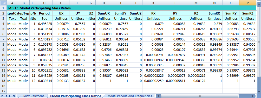Click the 'UX' header cell
The width and height of the screenshot is (261, 98).
point(61,13)
